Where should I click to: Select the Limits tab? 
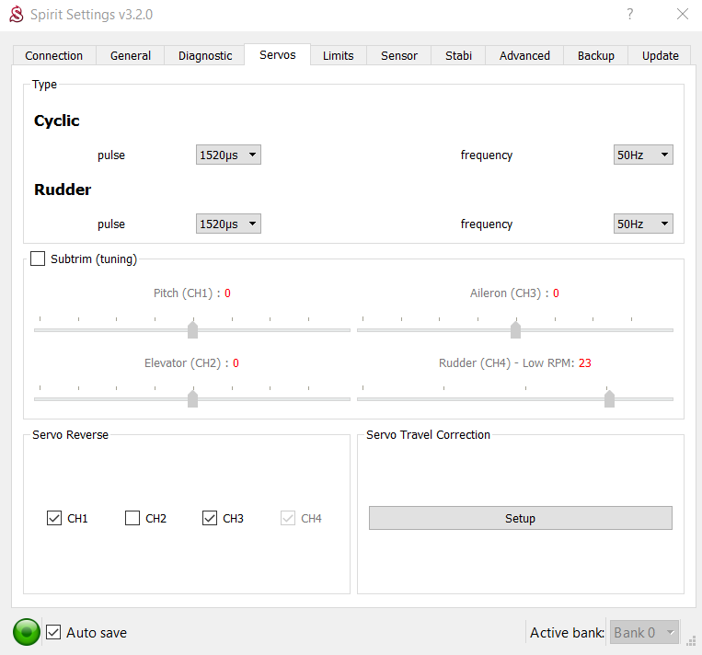pos(338,55)
